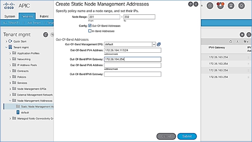252x142 pixels.
Task: Open the tools wrench actions menu
Action: pyautogui.click(x=246, y=42)
